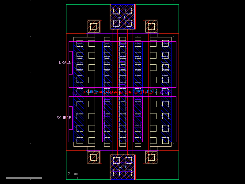Image resolution: width=245 pixels, height=184 pixels.
Task: Click the bottom-left guard ring contact pad
Action: click(93, 158)
